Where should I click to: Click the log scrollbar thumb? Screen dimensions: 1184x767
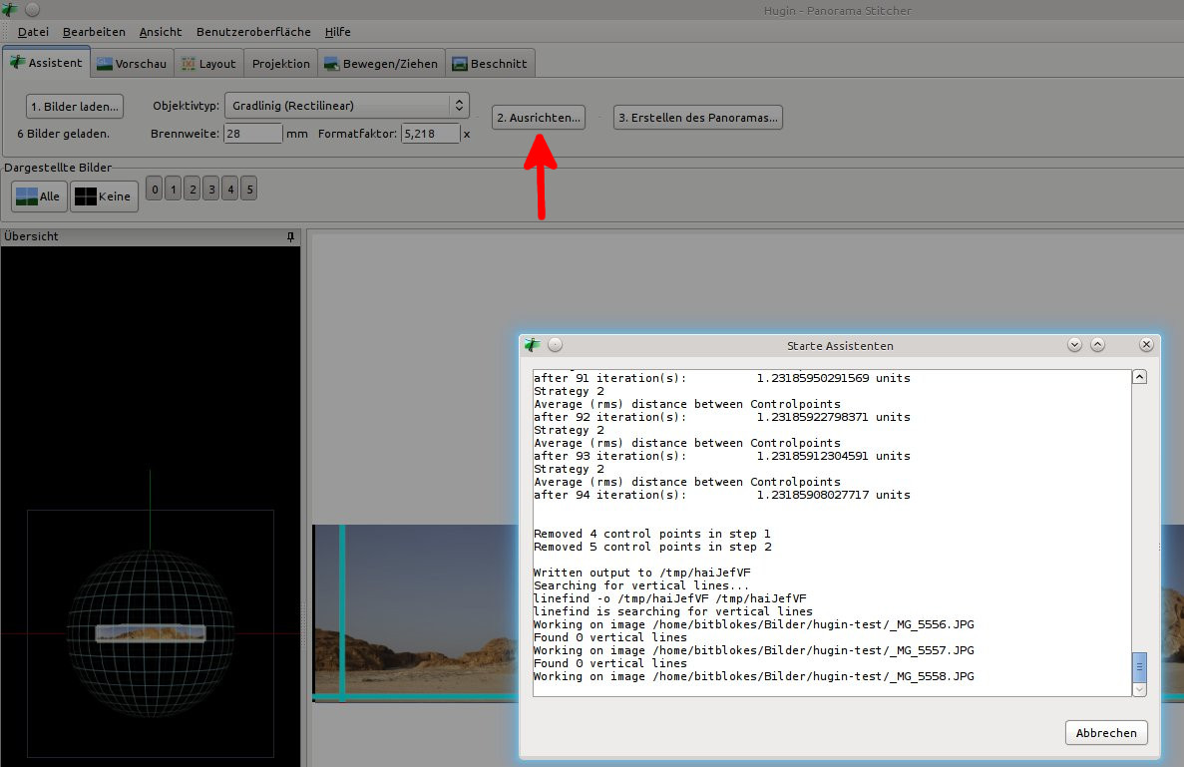[1139, 666]
